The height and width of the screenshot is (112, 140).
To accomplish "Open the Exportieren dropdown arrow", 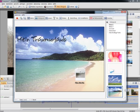I will pos(53,7).
